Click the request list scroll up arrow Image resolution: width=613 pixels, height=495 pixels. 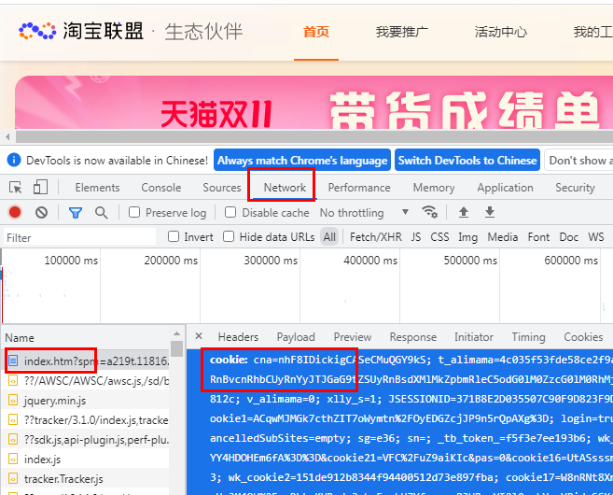tap(176, 333)
